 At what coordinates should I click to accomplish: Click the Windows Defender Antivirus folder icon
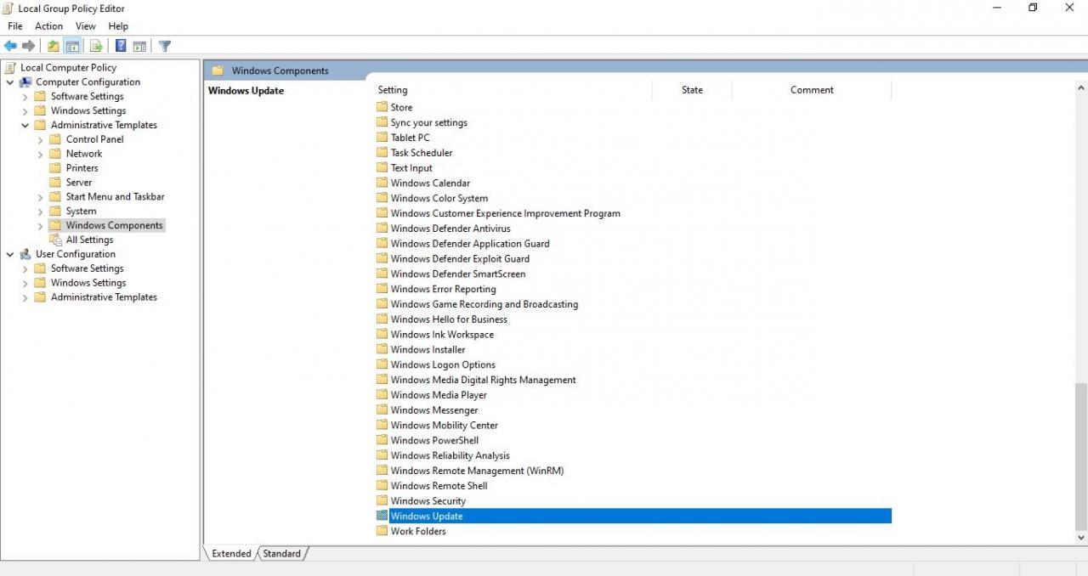tap(382, 229)
